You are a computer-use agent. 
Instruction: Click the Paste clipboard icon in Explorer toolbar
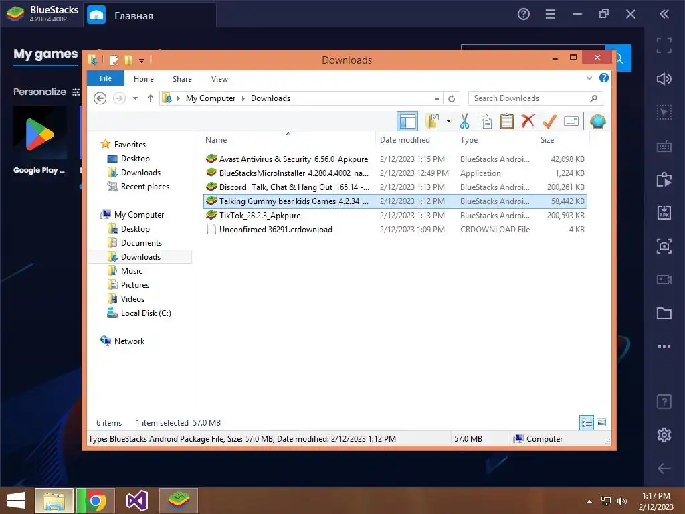[x=507, y=122]
